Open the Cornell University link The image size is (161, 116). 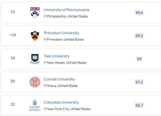(59, 79)
